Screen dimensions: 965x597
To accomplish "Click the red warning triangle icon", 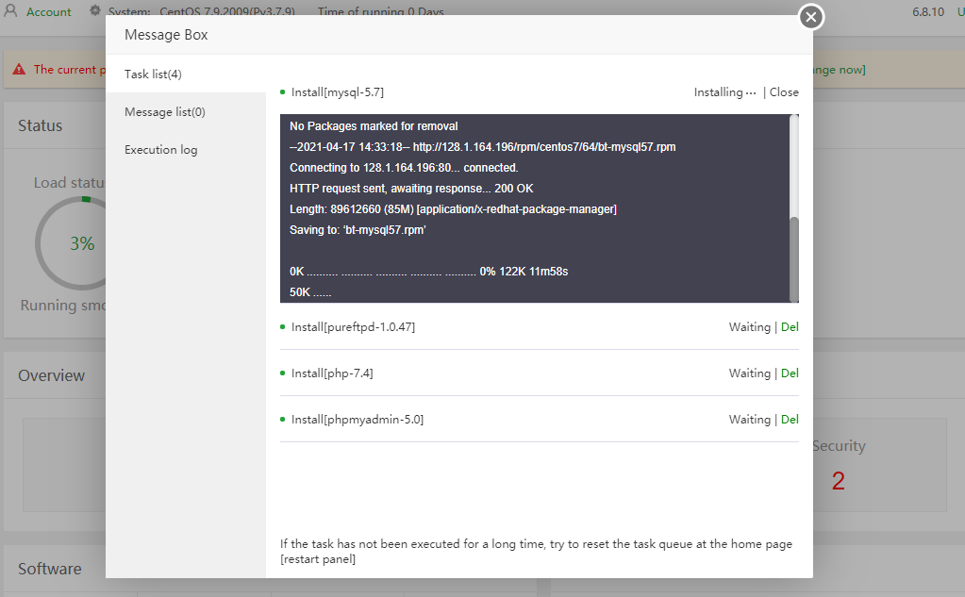I will 20,69.
